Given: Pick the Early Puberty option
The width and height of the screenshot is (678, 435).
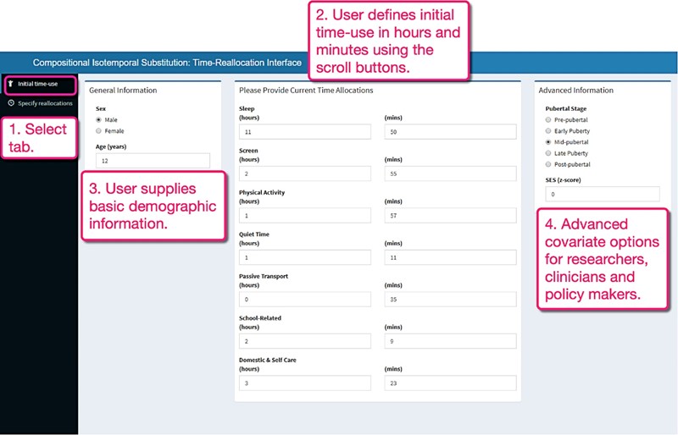Looking at the screenshot, I should pyautogui.click(x=549, y=131).
